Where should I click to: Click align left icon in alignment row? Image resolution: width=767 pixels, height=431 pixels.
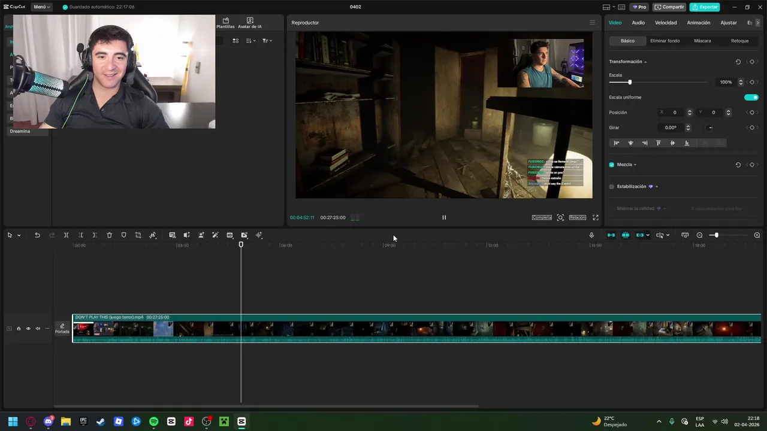point(616,143)
